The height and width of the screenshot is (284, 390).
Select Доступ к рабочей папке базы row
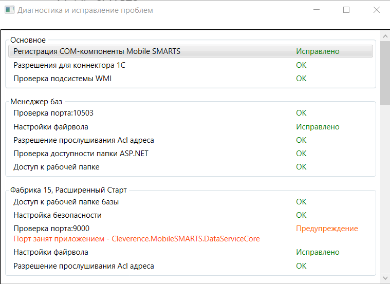click(191, 202)
